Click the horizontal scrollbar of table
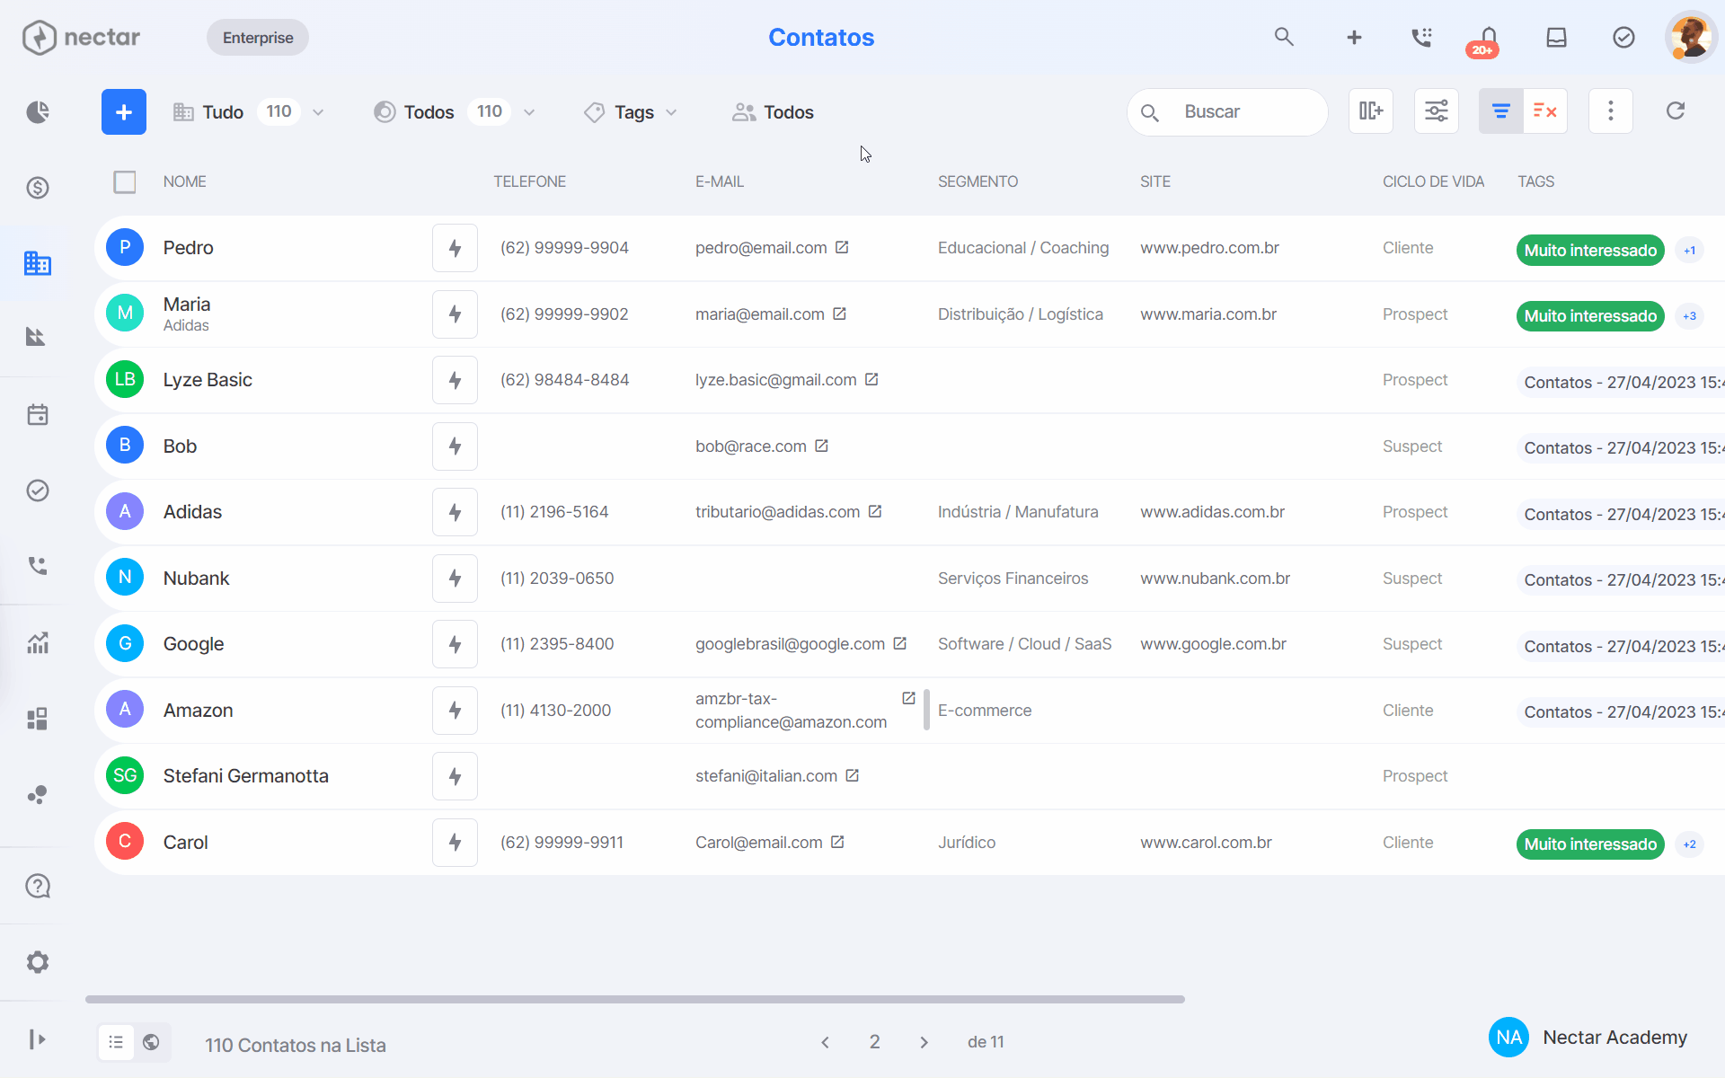Viewport: 1725px width, 1078px height. 635,999
